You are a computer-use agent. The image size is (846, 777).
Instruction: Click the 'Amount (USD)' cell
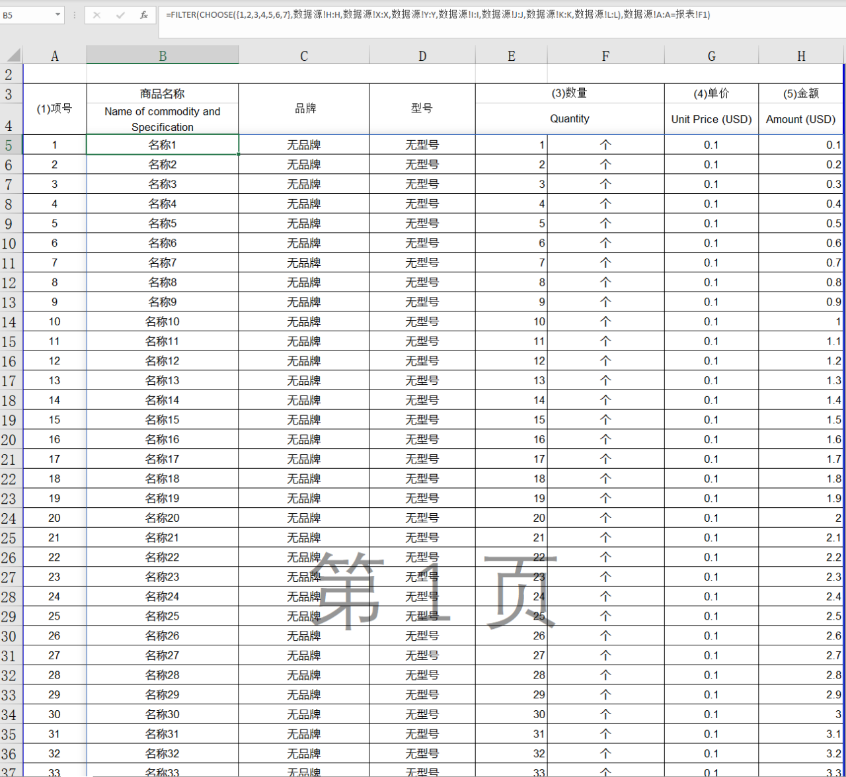coord(801,119)
